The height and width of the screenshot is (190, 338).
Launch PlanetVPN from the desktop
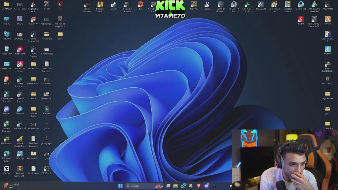pyautogui.click(x=33, y=21)
